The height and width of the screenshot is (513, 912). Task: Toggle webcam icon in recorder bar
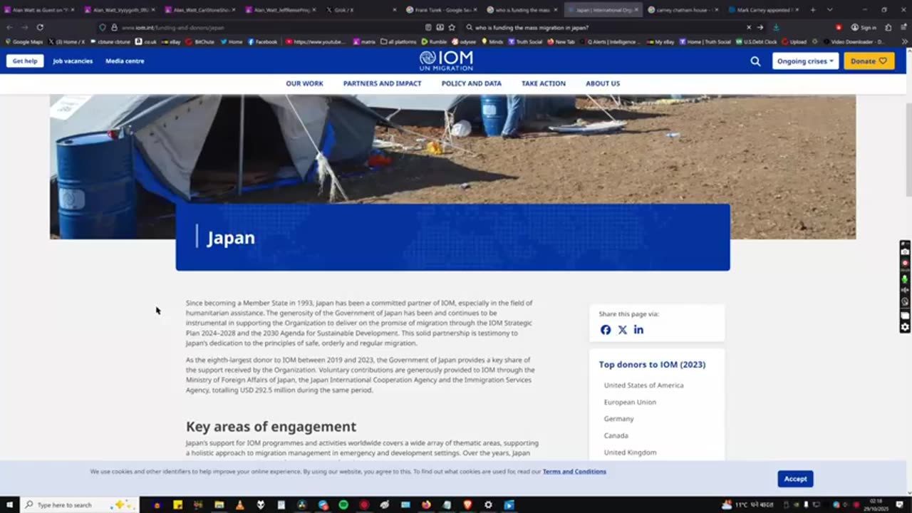pos(905,302)
